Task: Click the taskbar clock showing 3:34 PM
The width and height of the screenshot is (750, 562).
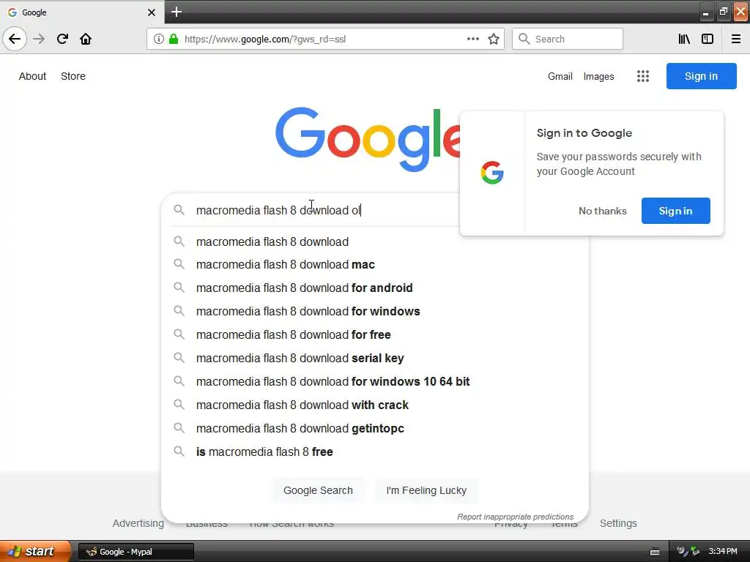Action: pyautogui.click(x=723, y=552)
